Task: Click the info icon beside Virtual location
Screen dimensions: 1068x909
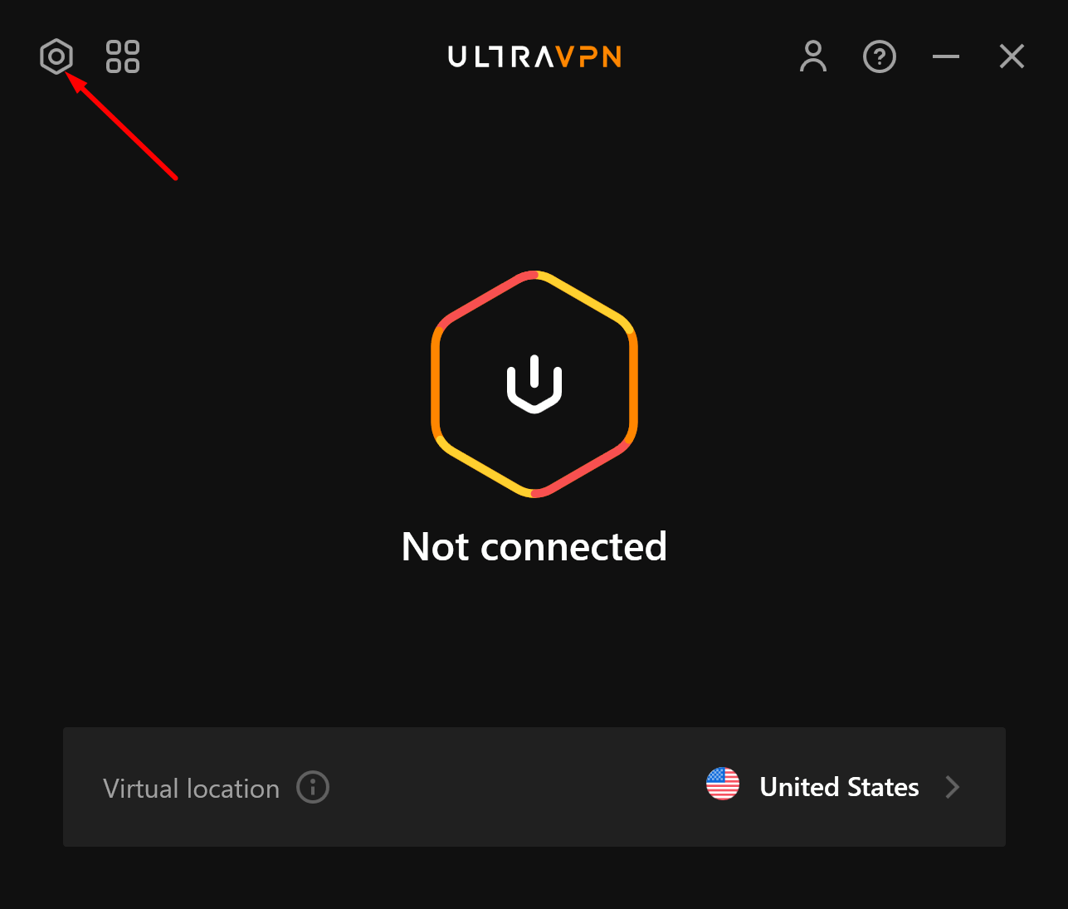Action: pos(313,787)
